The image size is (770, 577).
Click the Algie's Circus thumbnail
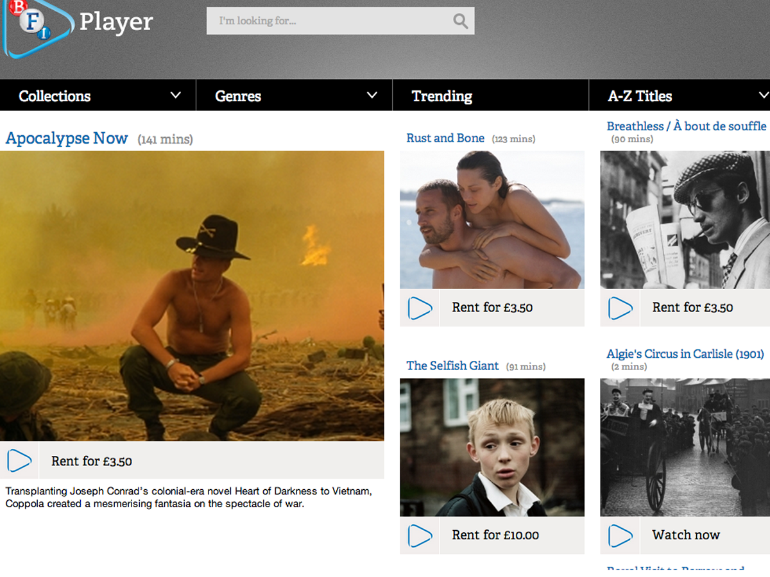coord(685,447)
